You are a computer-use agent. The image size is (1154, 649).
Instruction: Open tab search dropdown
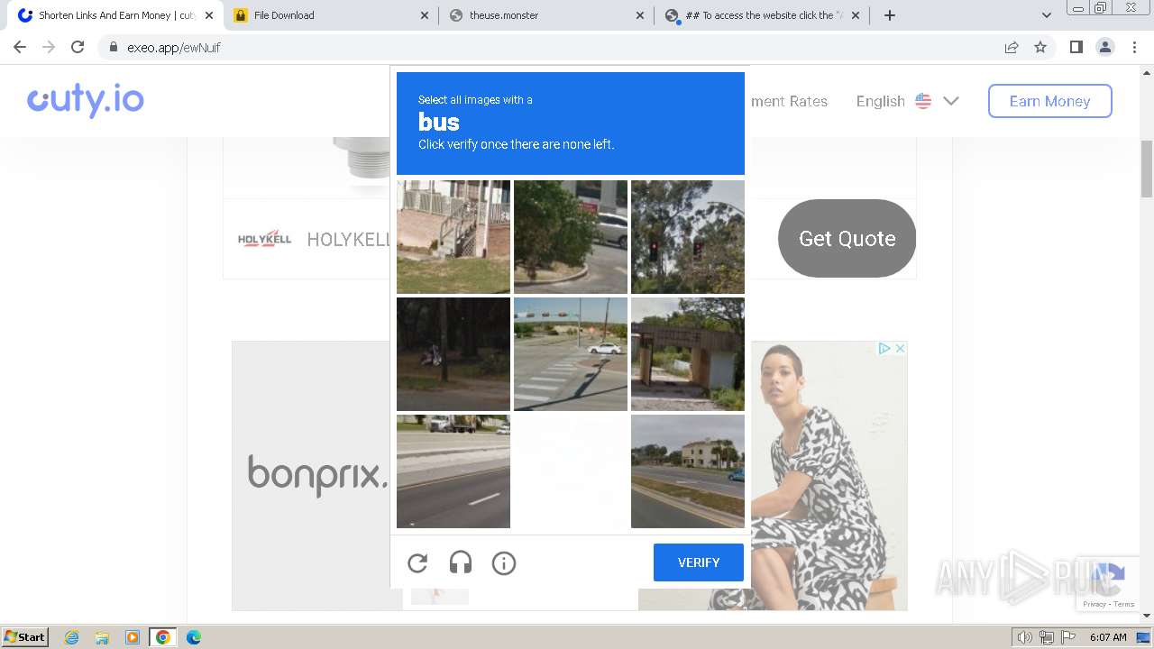tap(1046, 15)
